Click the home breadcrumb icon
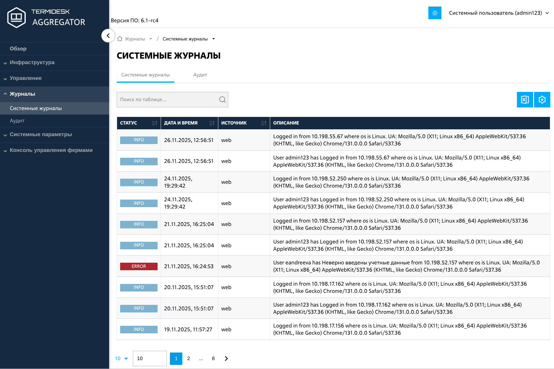The image size is (554, 369). pyautogui.click(x=120, y=39)
